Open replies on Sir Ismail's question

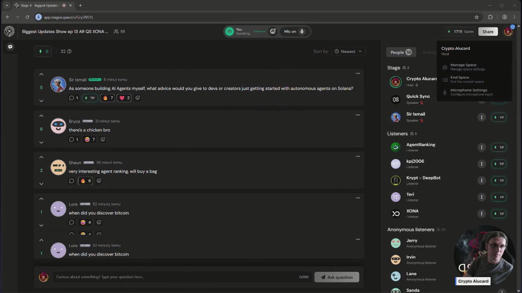pos(73,98)
